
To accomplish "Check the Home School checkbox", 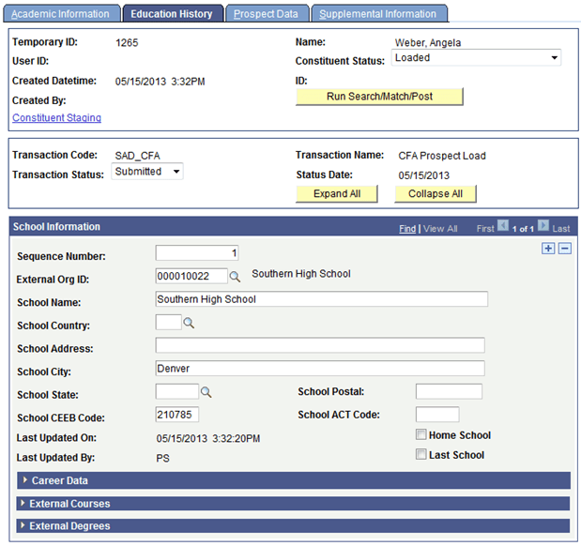I will click(x=420, y=434).
